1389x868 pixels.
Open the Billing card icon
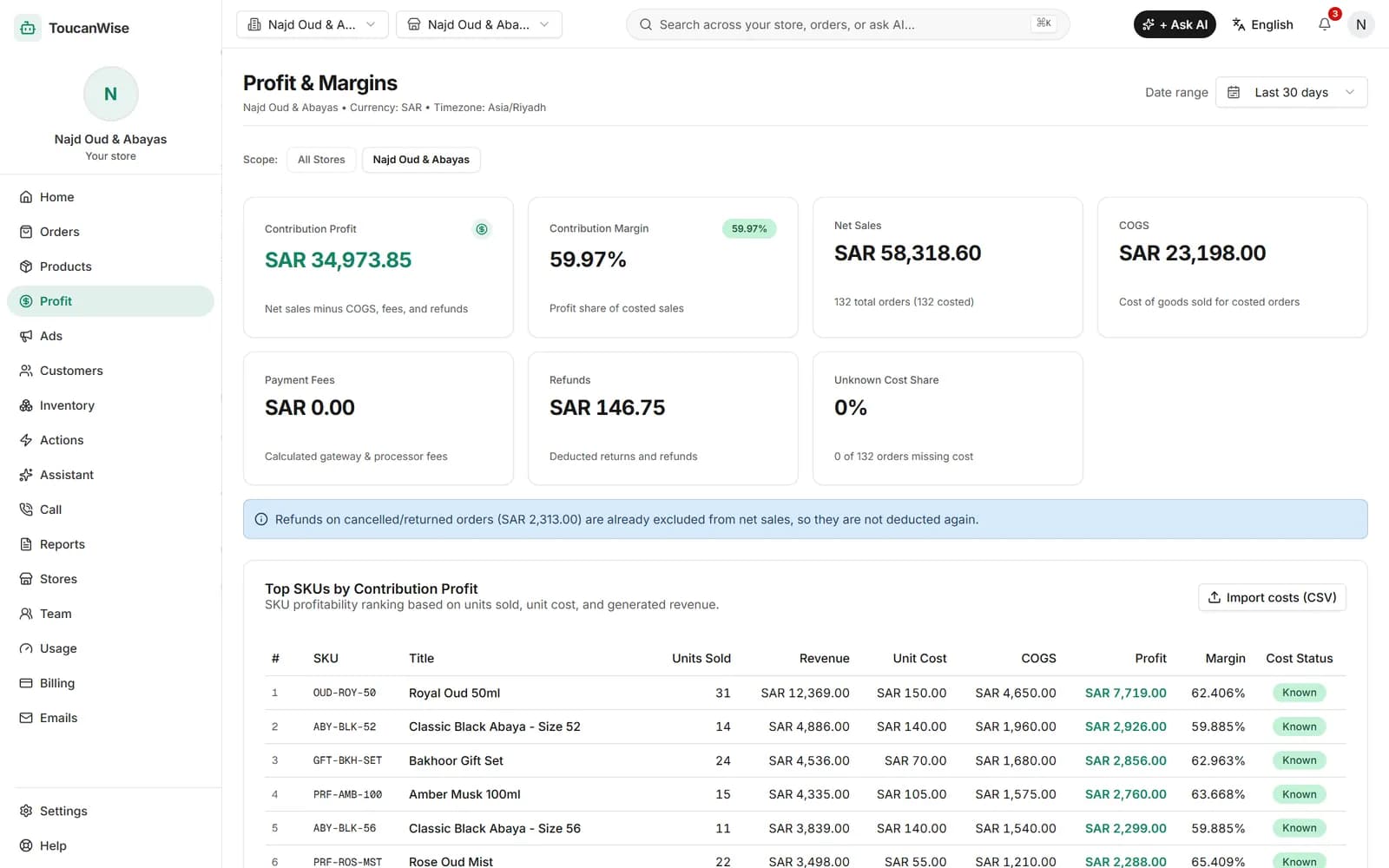click(x=26, y=683)
